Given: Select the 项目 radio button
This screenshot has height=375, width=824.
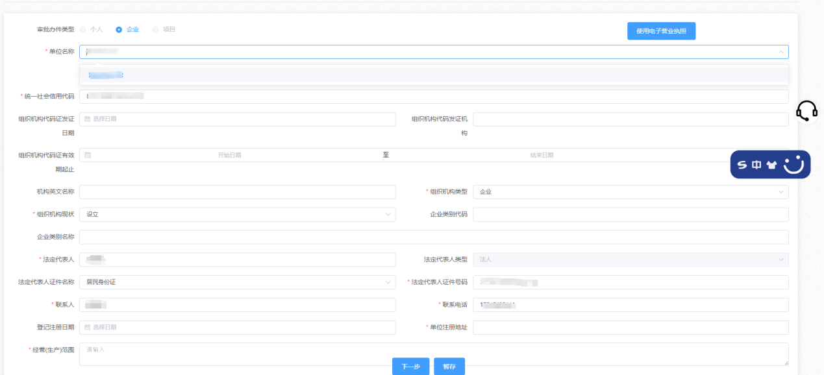Looking at the screenshot, I should pos(155,30).
